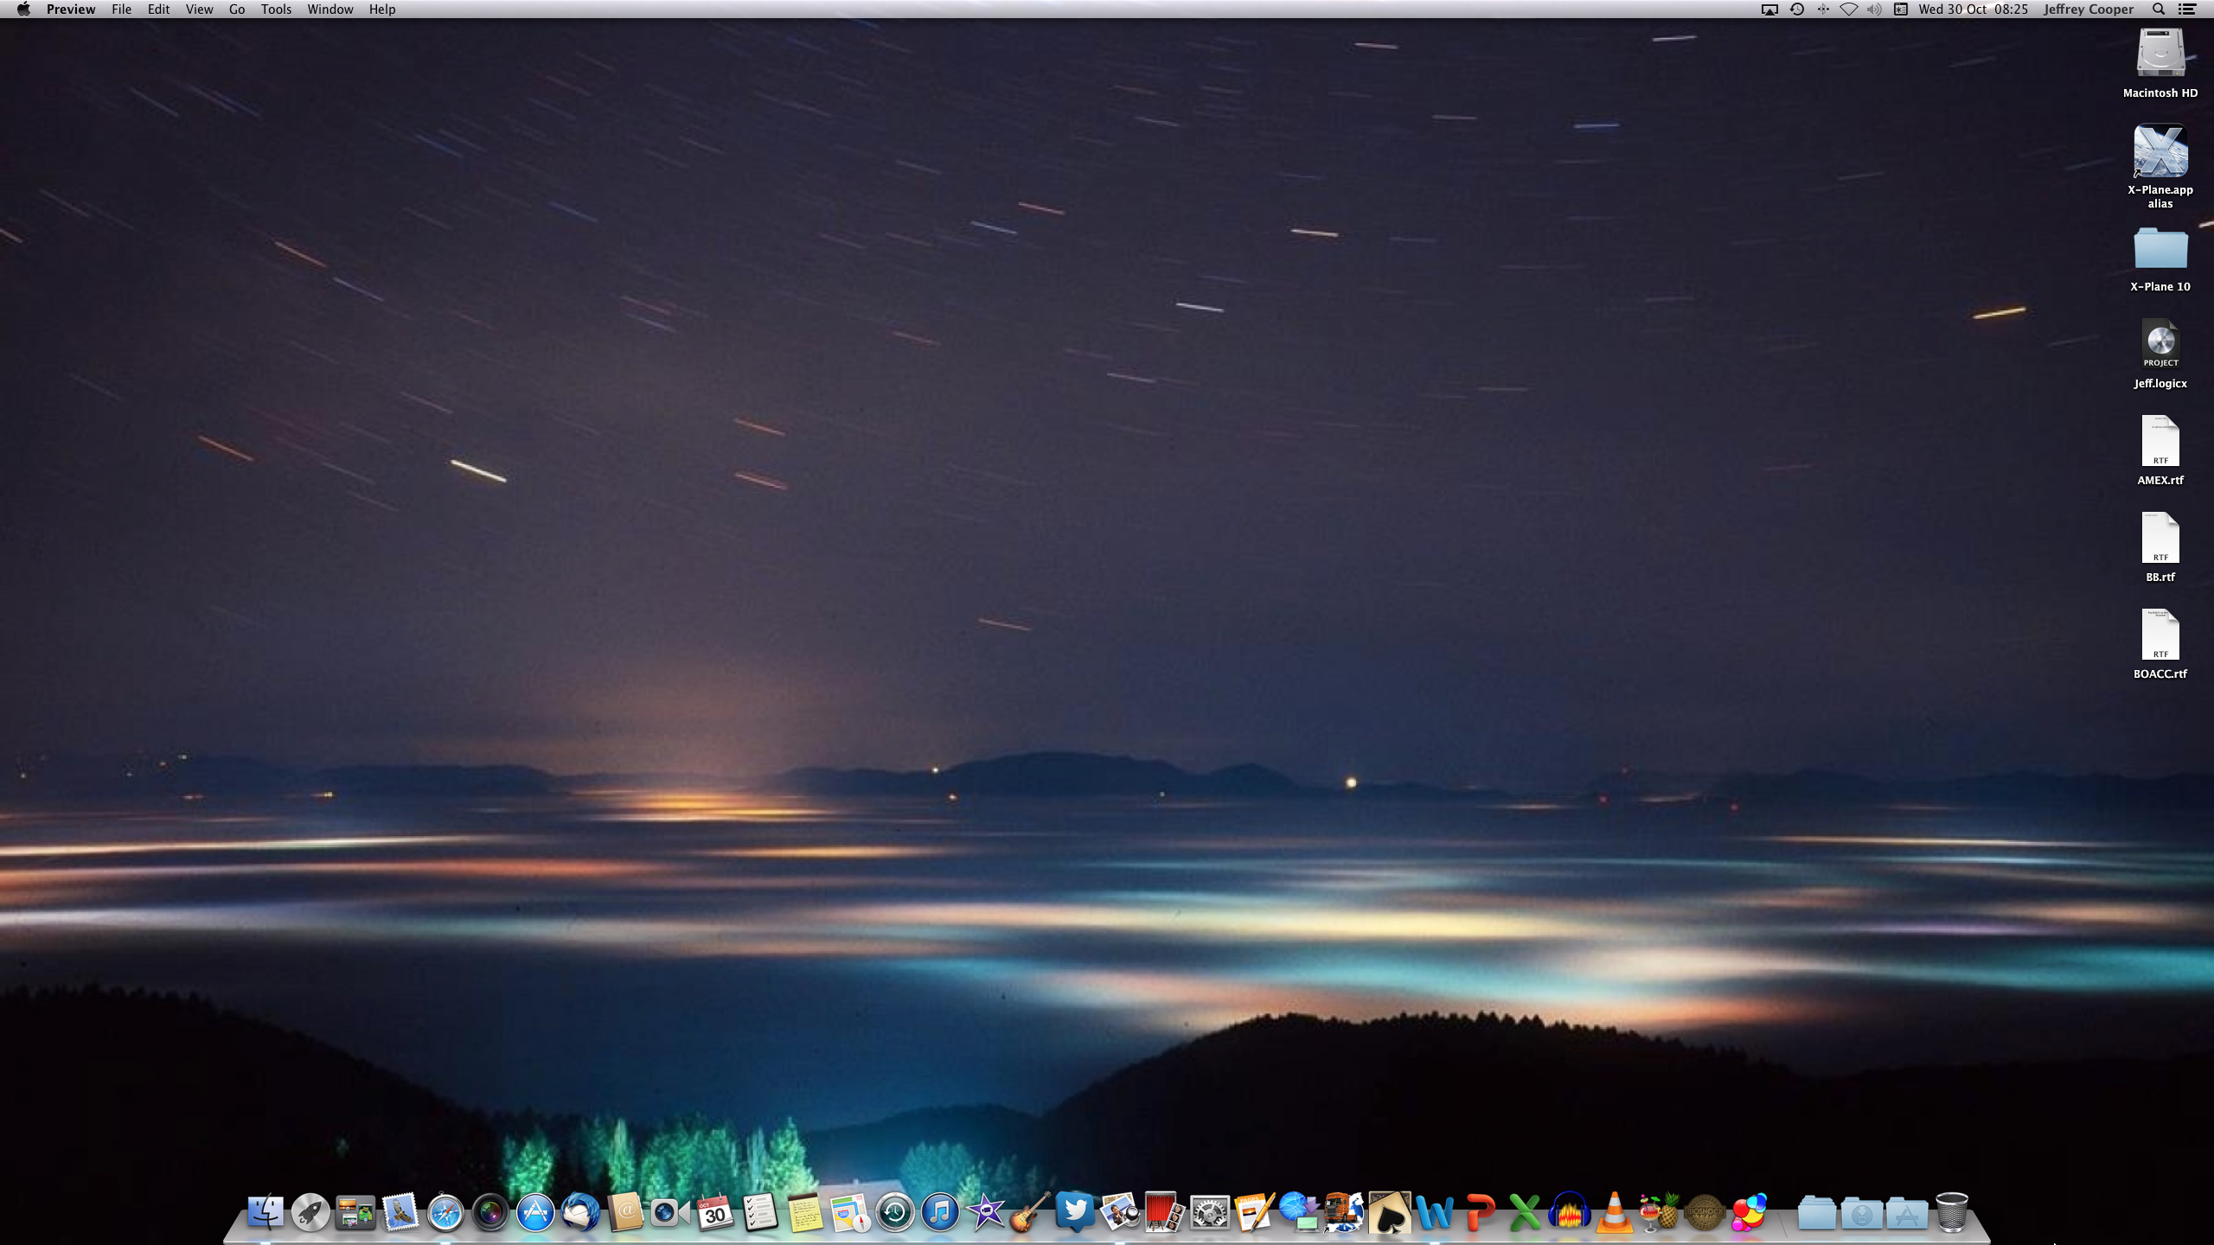Open the Solitaire spade card game
Viewport: 2214px width, 1245px height.
(x=1390, y=1212)
